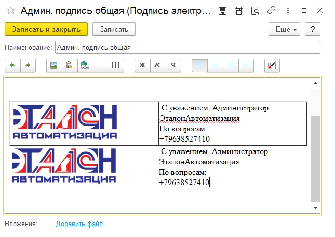
Task: Click the undo arrow in the toolbar
Action: [x=12, y=65]
